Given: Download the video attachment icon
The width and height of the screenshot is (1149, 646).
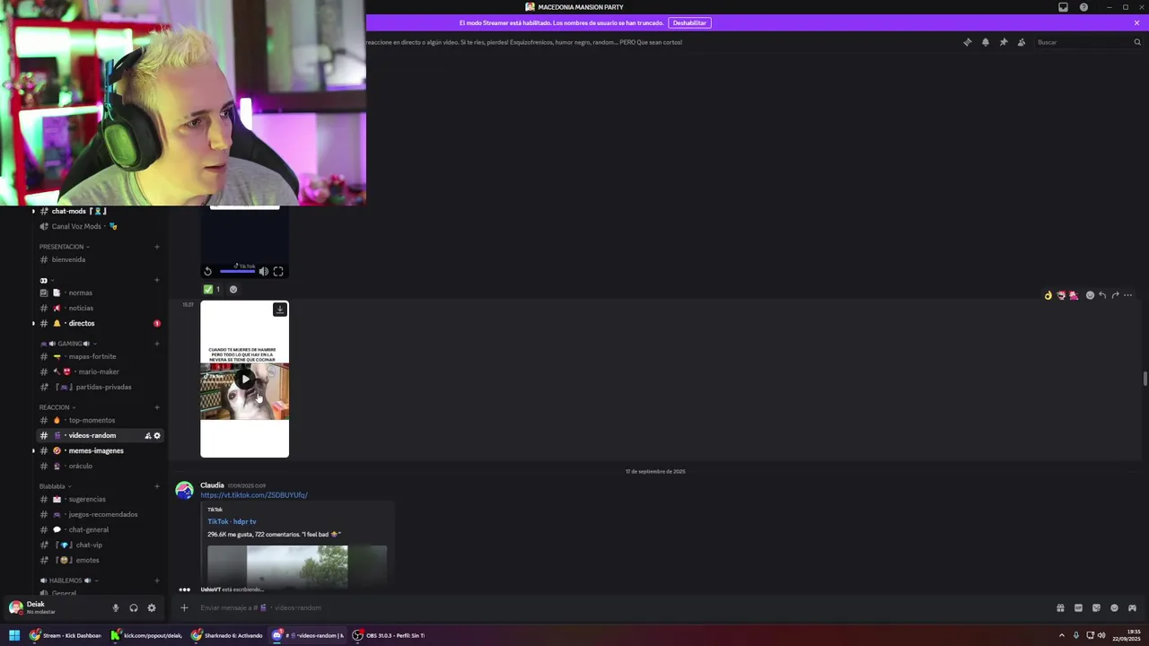Looking at the screenshot, I should tap(280, 310).
